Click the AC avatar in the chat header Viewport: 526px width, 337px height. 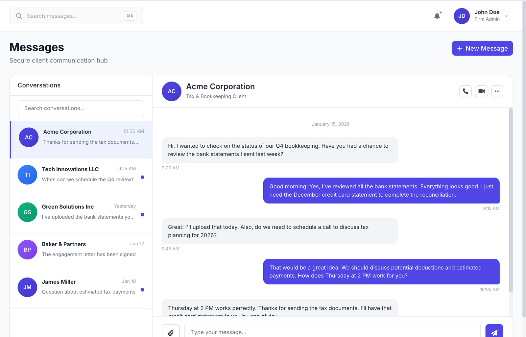click(x=171, y=91)
